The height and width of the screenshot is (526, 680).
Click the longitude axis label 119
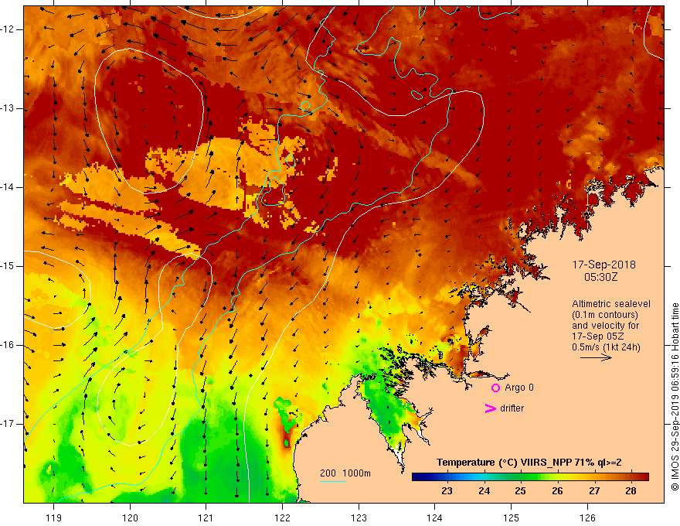click(54, 517)
